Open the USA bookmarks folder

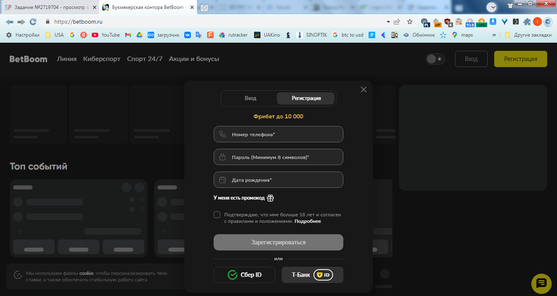55,35
